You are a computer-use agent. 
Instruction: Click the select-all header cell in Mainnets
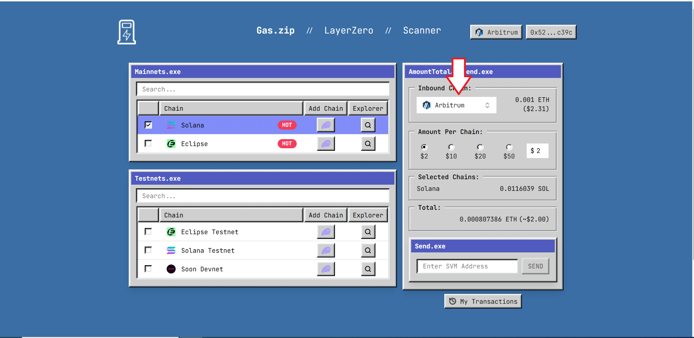148,109
